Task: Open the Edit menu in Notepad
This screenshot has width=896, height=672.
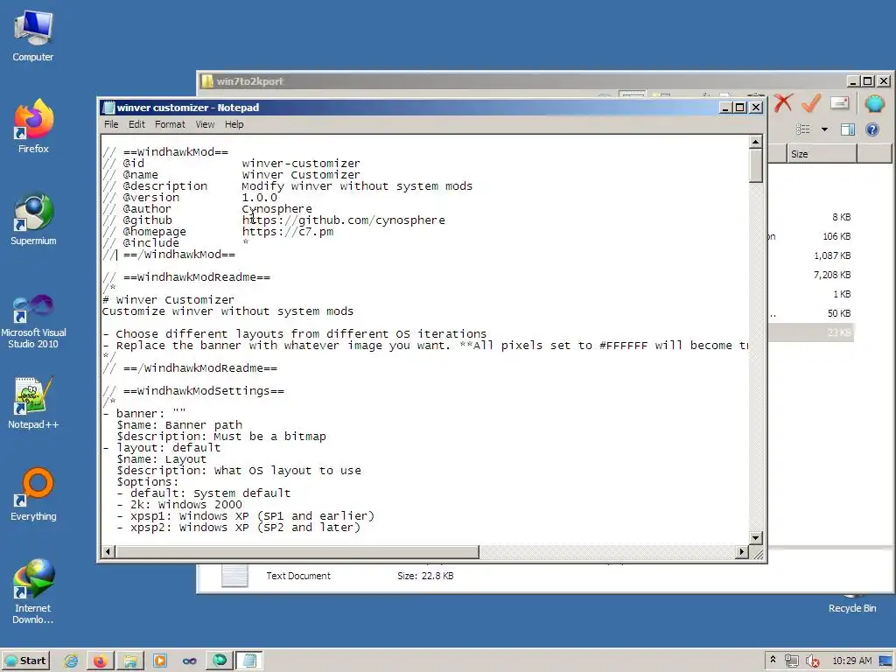Action: point(136,124)
